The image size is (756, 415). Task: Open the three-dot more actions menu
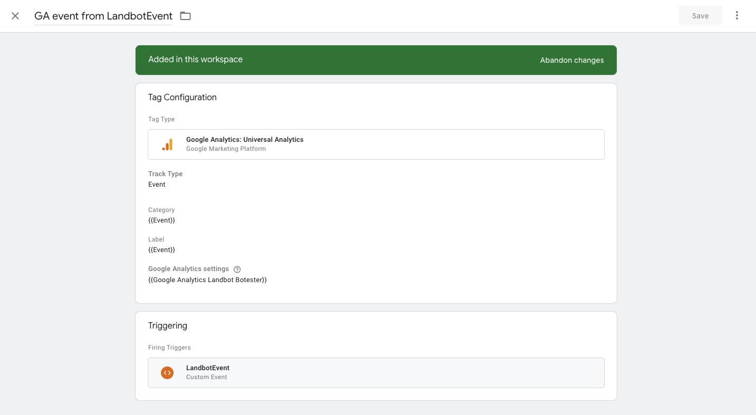click(x=737, y=16)
